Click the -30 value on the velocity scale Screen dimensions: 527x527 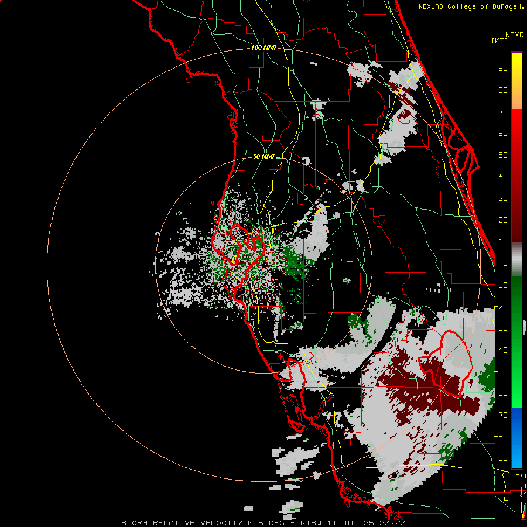point(501,328)
